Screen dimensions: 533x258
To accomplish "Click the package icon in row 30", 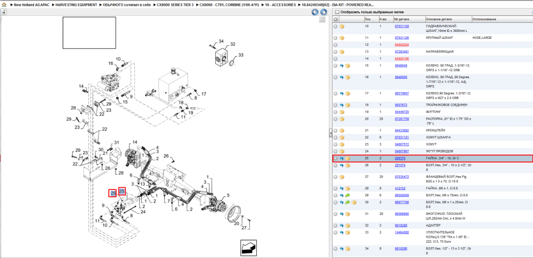I will coord(354,202).
